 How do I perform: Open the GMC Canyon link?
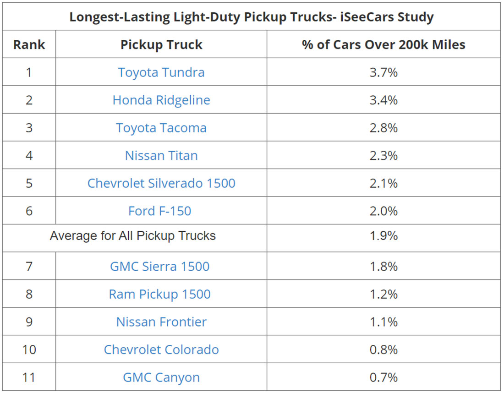161,377
